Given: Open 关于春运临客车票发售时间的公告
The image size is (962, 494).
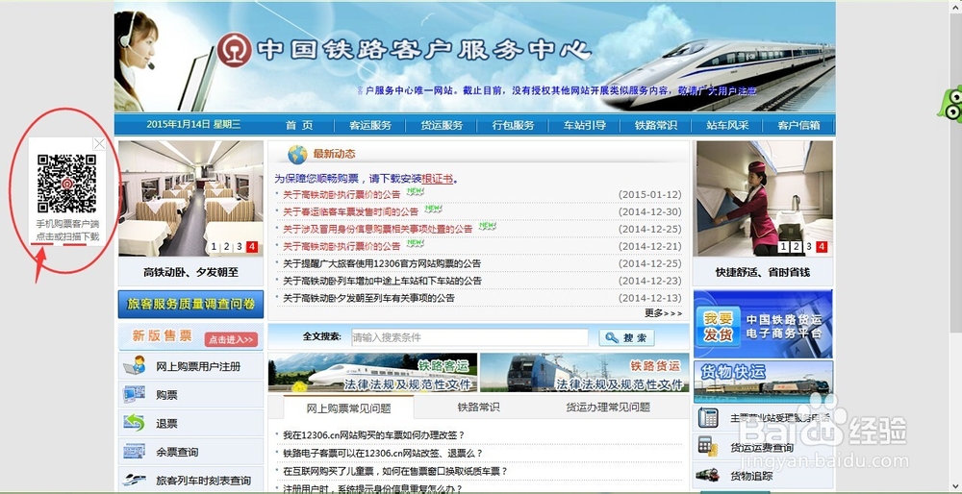Looking at the screenshot, I should tap(350, 211).
